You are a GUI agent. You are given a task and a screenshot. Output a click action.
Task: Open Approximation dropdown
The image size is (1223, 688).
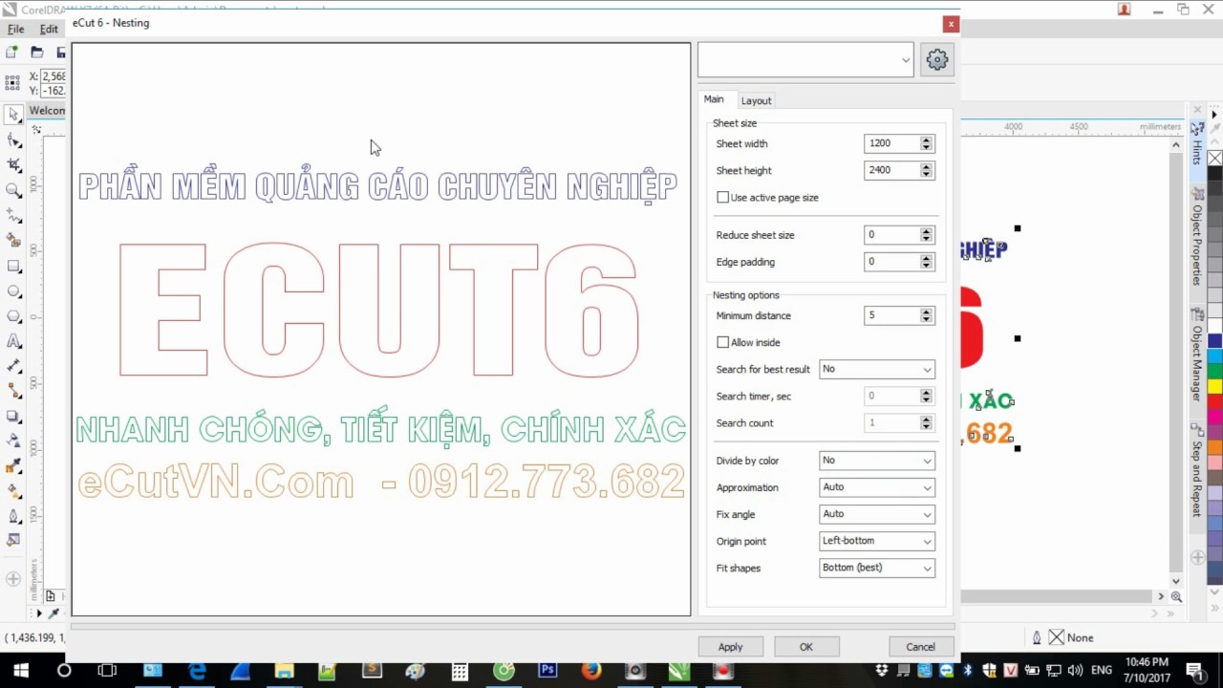[877, 487]
